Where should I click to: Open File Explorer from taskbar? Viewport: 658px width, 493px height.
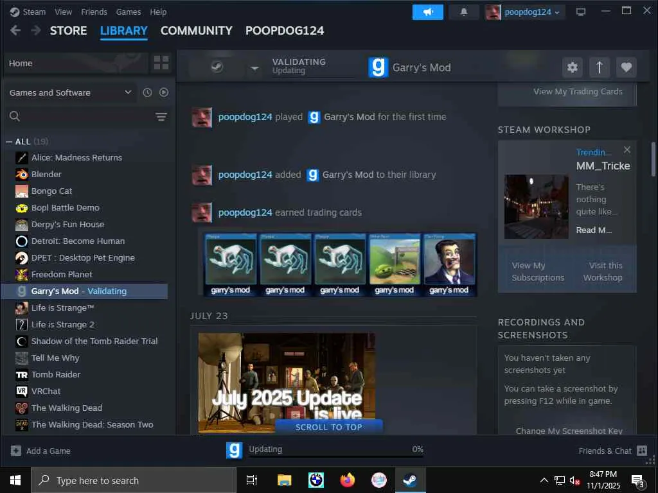[284, 480]
